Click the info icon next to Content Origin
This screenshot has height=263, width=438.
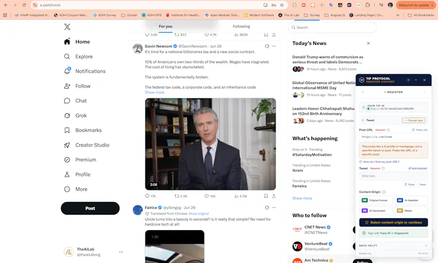click(x=384, y=192)
